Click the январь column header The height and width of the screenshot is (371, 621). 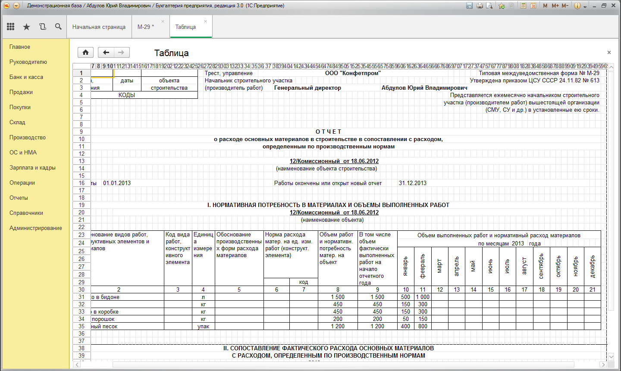click(406, 266)
